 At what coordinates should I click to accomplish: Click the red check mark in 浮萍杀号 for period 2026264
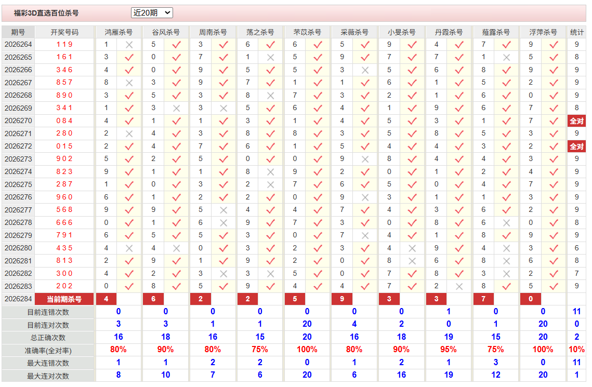[554, 45]
